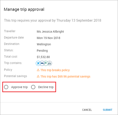Click departure date Mon 19 Nov 2018
118x115 pixels.
(x=49, y=38)
